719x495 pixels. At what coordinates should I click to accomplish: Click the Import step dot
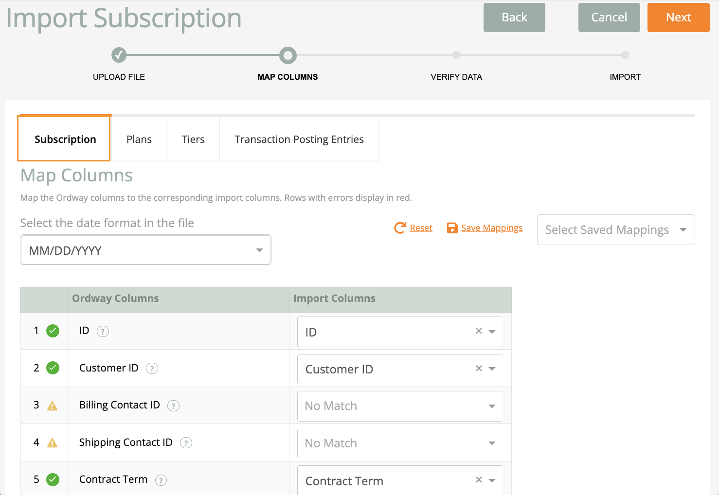(x=625, y=55)
